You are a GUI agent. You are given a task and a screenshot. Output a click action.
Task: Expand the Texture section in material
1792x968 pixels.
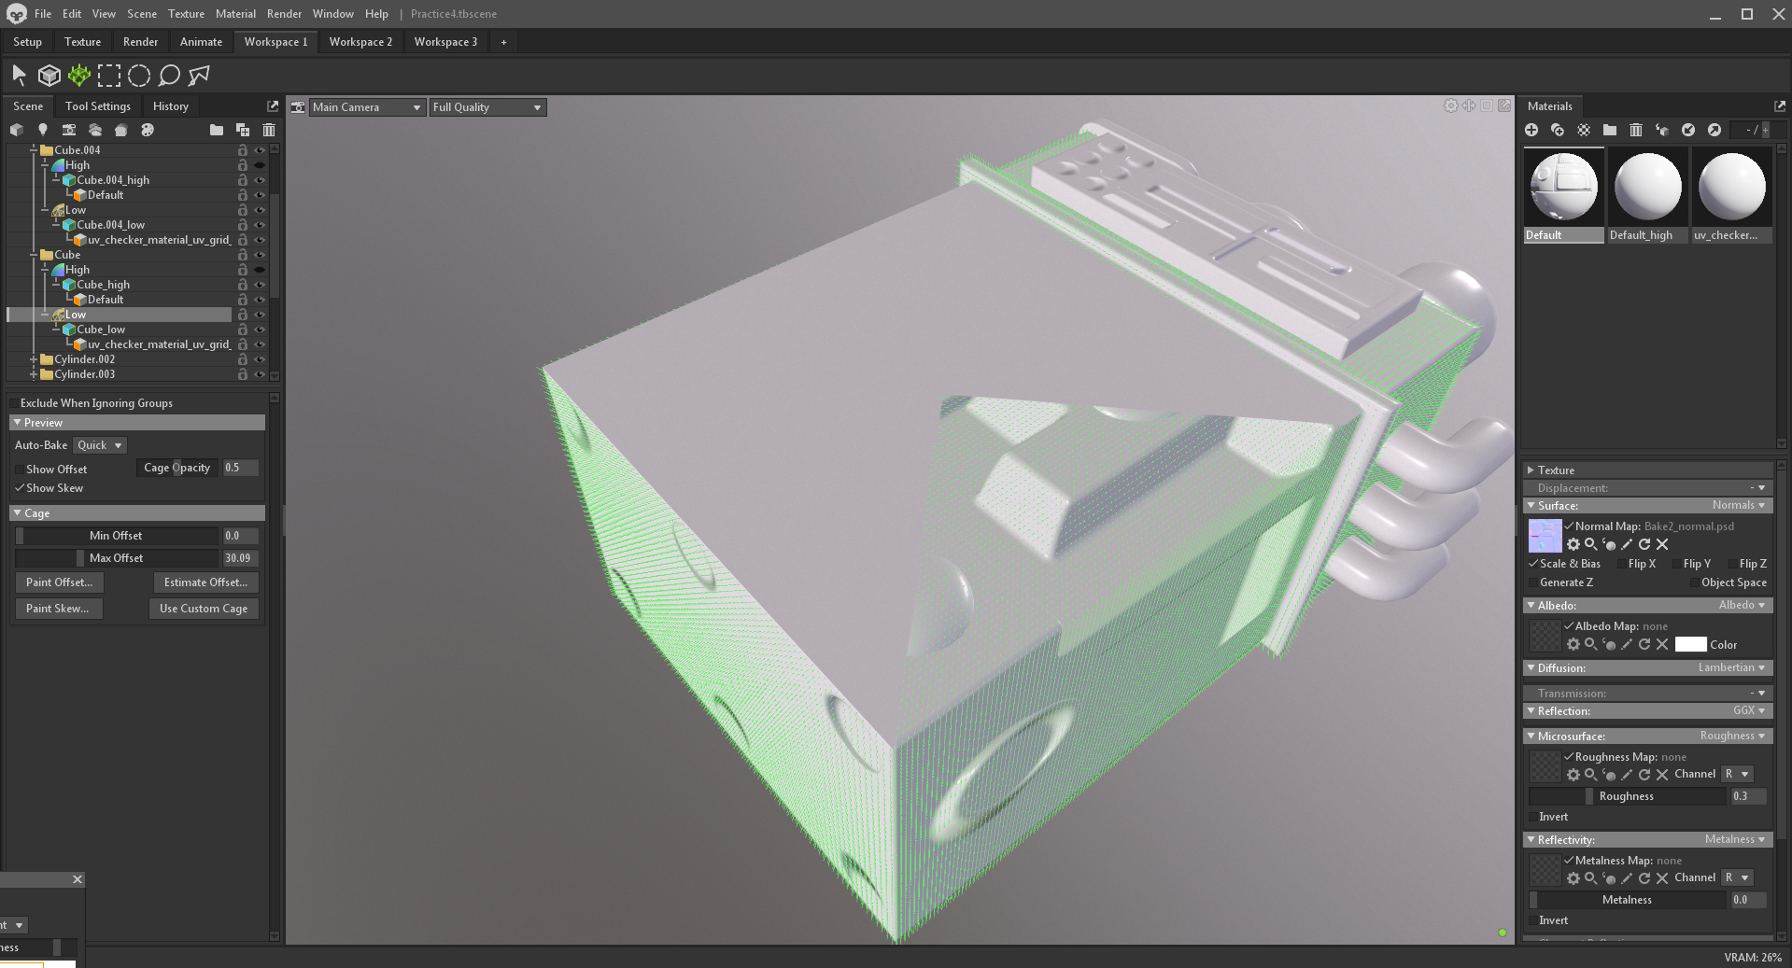click(x=1531, y=470)
